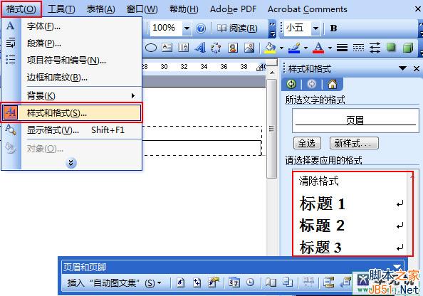Open Arrow Style options
The image size is (423, 296).
click(375, 48)
